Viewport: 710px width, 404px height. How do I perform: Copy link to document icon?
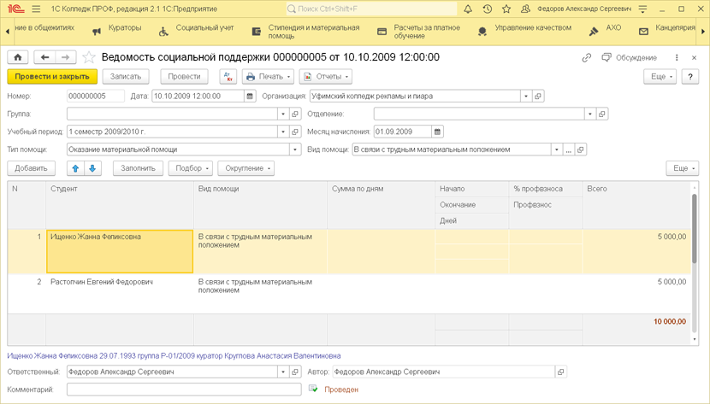(x=586, y=57)
